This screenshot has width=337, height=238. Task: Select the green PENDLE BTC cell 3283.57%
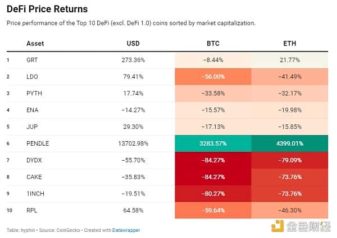click(x=213, y=143)
